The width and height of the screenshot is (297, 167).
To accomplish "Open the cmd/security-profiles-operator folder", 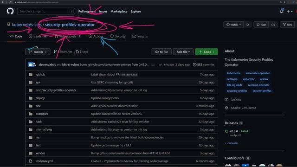I will [56, 90].
